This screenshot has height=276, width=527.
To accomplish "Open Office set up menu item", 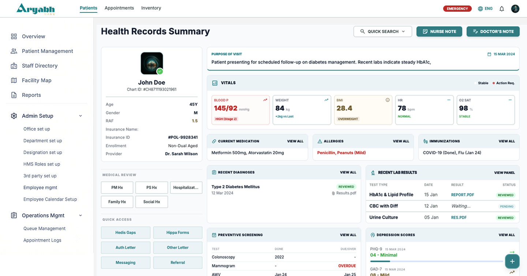I will pos(37,129).
